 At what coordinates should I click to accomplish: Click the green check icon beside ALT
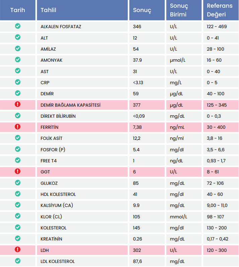(18, 37)
